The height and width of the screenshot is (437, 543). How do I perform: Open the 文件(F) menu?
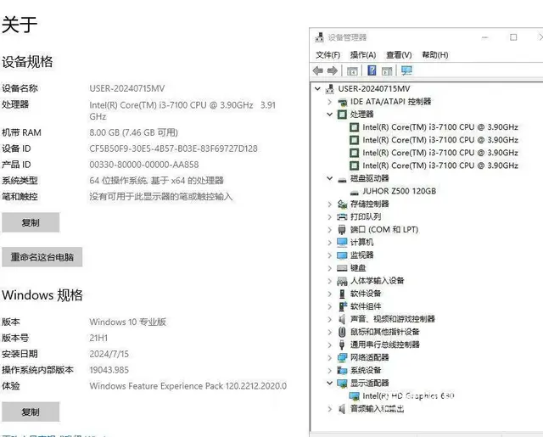coord(328,55)
